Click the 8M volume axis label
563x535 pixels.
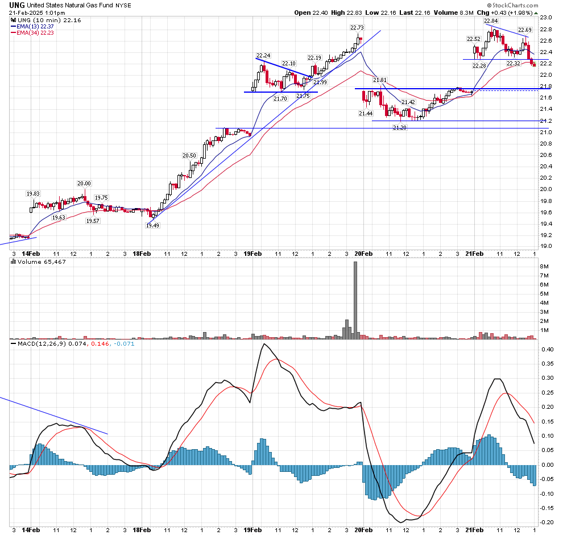coord(544,266)
